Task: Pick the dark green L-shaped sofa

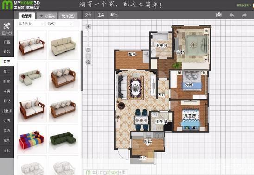Action: 63,139
